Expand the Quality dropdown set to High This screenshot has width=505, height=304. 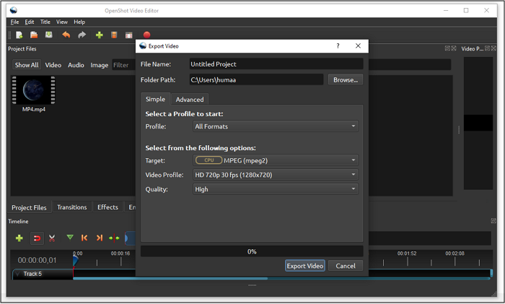(x=276, y=189)
